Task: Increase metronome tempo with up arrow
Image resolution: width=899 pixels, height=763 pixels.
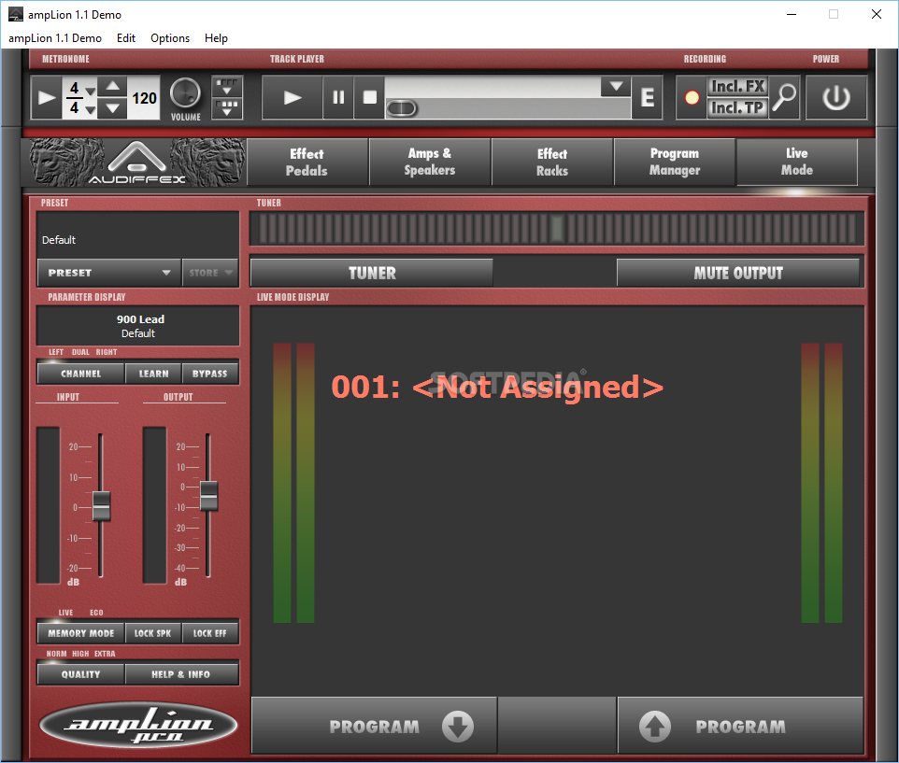Action: [x=112, y=87]
